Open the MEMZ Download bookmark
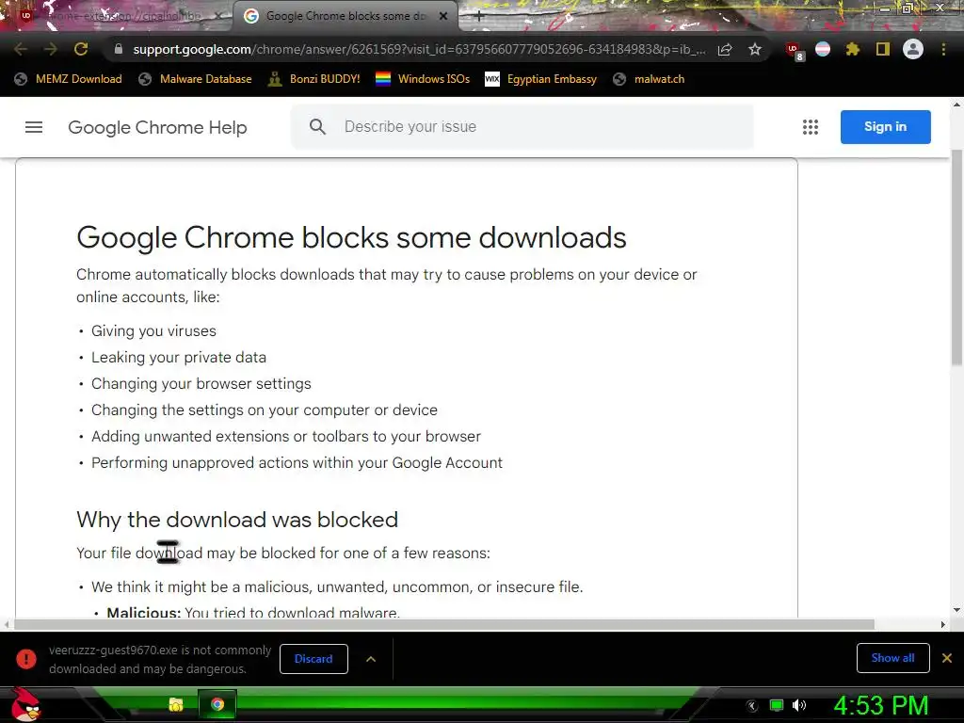The height and width of the screenshot is (723, 964). (68, 79)
